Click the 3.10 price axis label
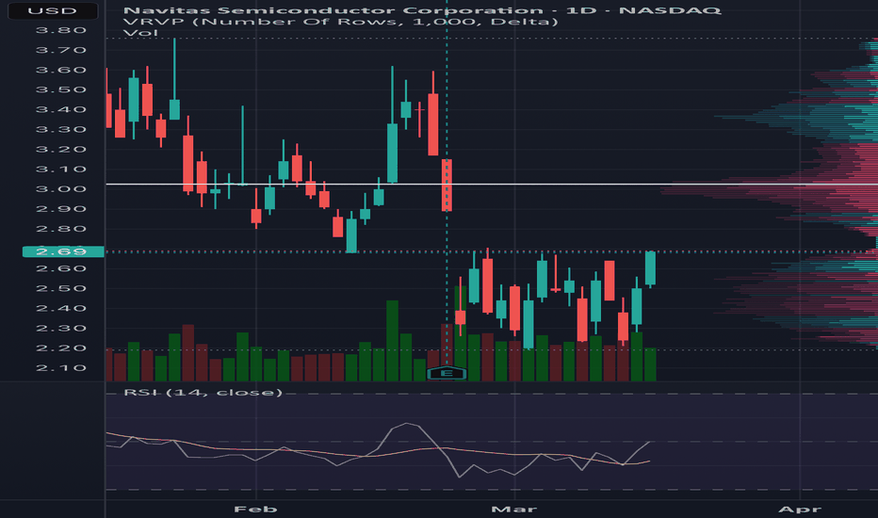This screenshot has width=878, height=518. 61,170
